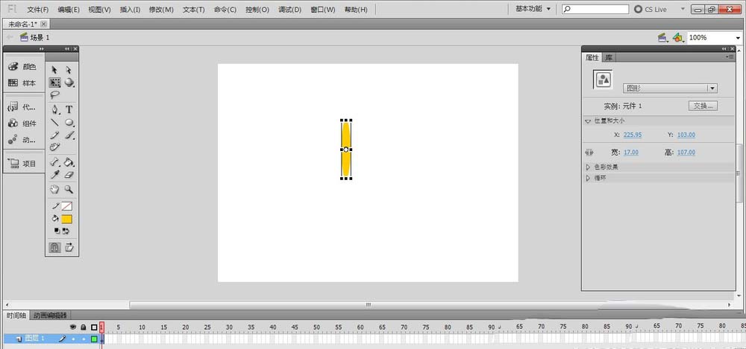This screenshot has width=746, height=349.
Task: Open the 插入(I) menu
Action: click(131, 10)
